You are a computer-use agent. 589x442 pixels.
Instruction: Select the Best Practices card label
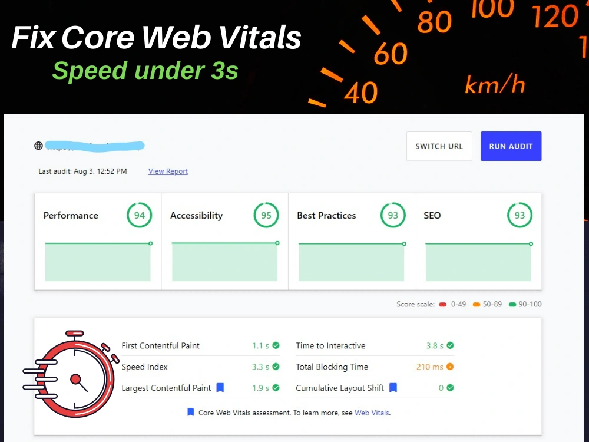[326, 215]
